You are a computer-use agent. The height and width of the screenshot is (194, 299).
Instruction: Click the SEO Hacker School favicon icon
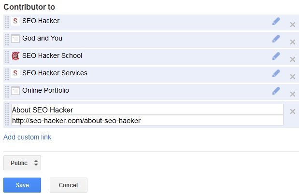(x=15, y=56)
